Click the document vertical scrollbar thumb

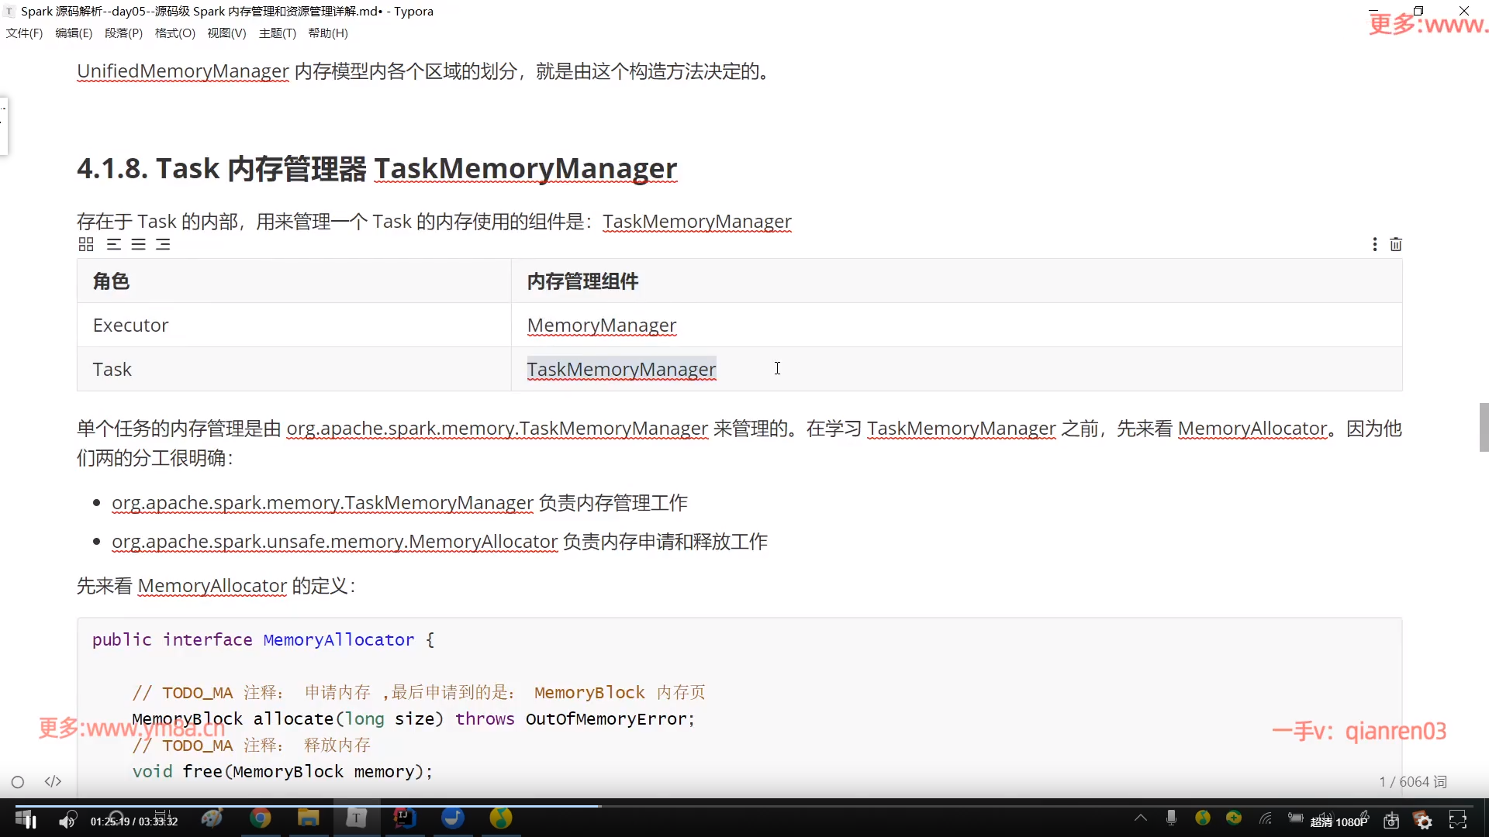pyautogui.click(x=1484, y=427)
